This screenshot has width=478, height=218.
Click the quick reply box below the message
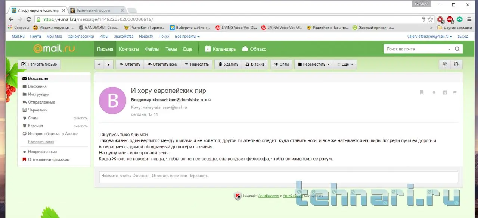click(278, 177)
